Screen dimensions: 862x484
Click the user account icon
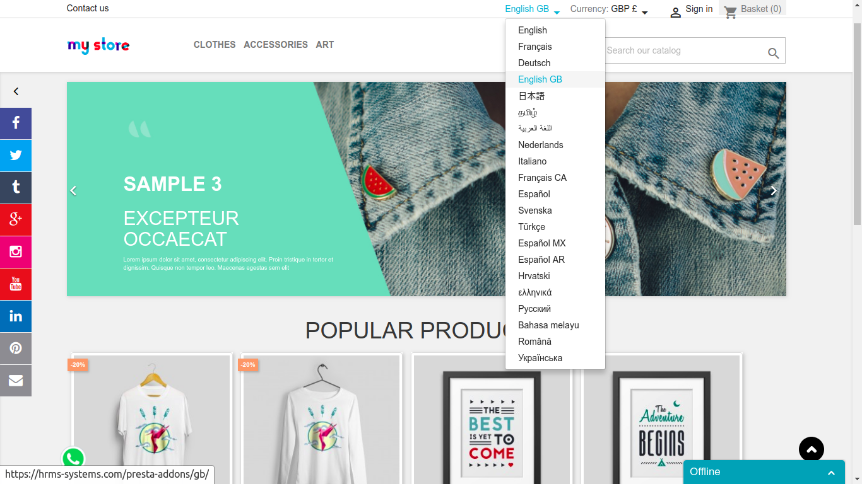pyautogui.click(x=675, y=12)
